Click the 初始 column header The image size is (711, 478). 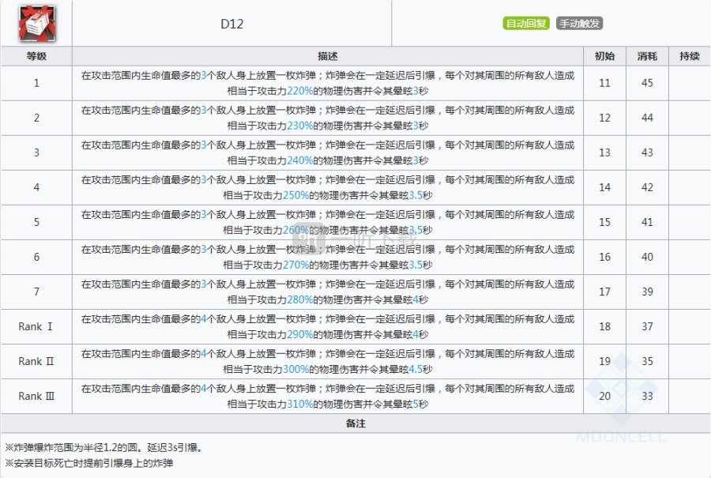click(604, 56)
